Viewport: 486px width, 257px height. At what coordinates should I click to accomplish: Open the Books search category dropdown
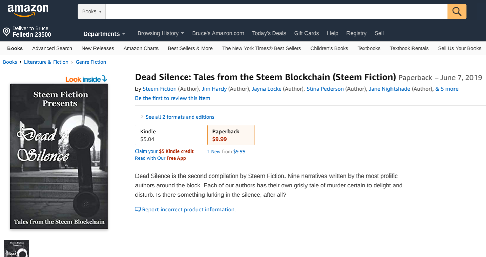pos(92,11)
